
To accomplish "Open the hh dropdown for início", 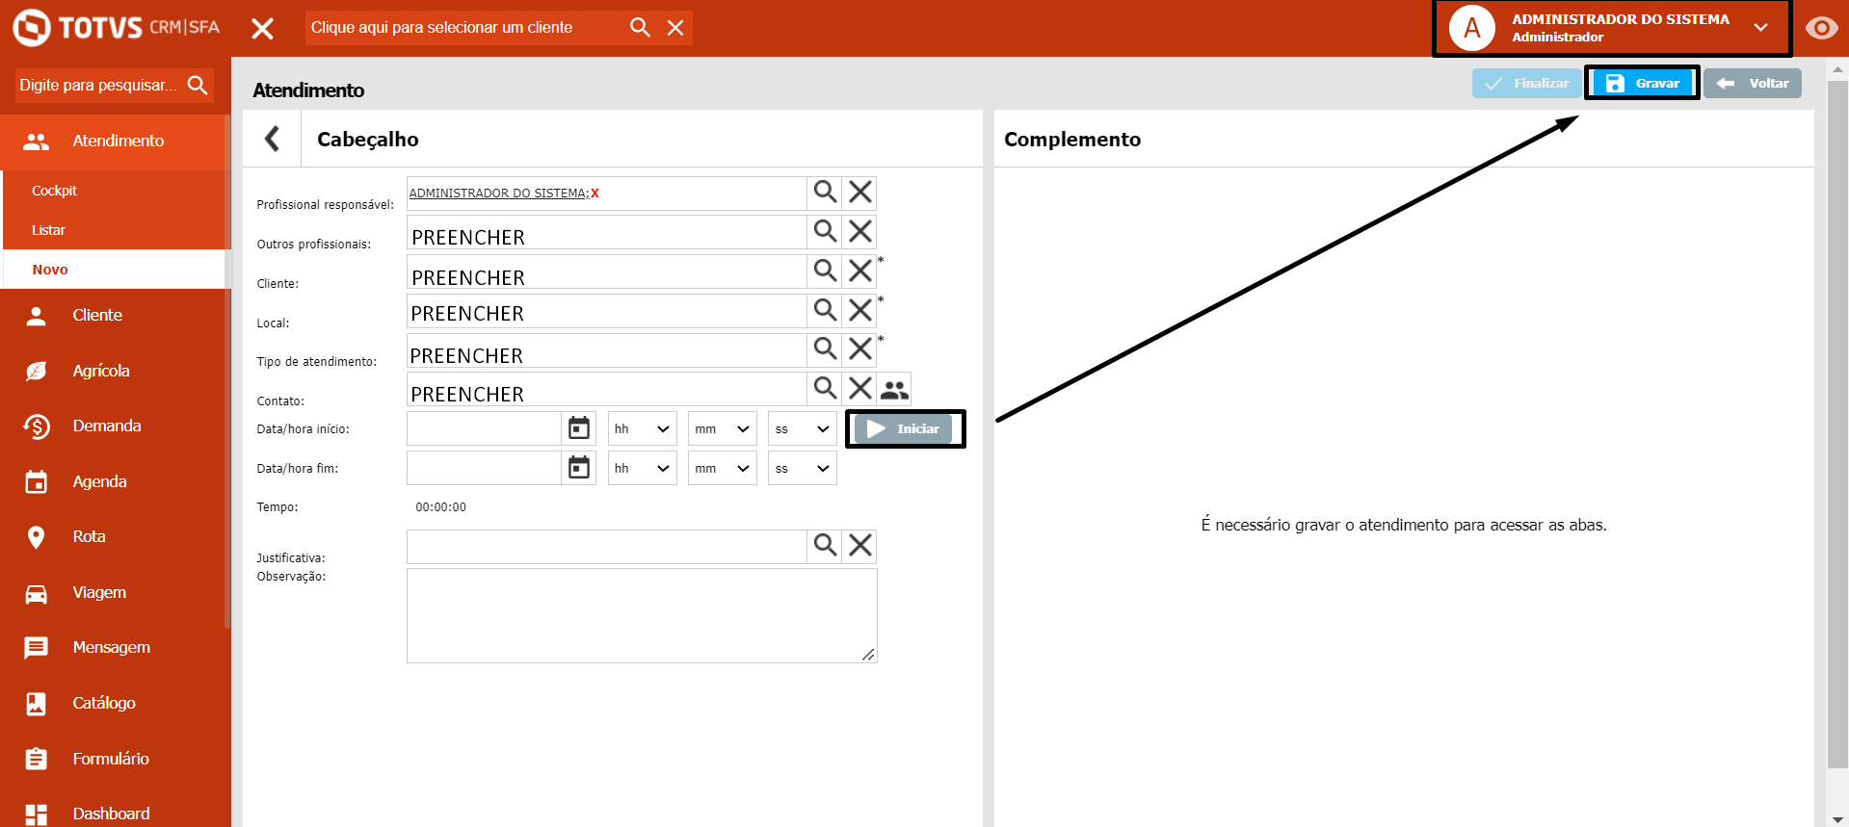I will point(643,428).
